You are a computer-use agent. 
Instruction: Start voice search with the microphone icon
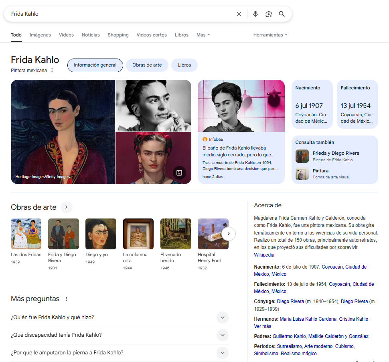[x=255, y=14]
